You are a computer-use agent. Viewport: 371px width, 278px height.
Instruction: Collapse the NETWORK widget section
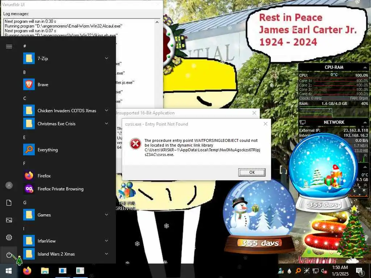[365, 122]
